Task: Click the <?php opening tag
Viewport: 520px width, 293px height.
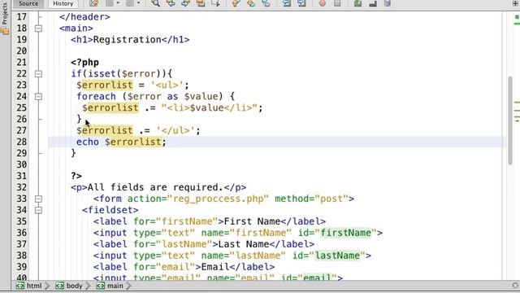Action: pyautogui.click(x=84, y=63)
